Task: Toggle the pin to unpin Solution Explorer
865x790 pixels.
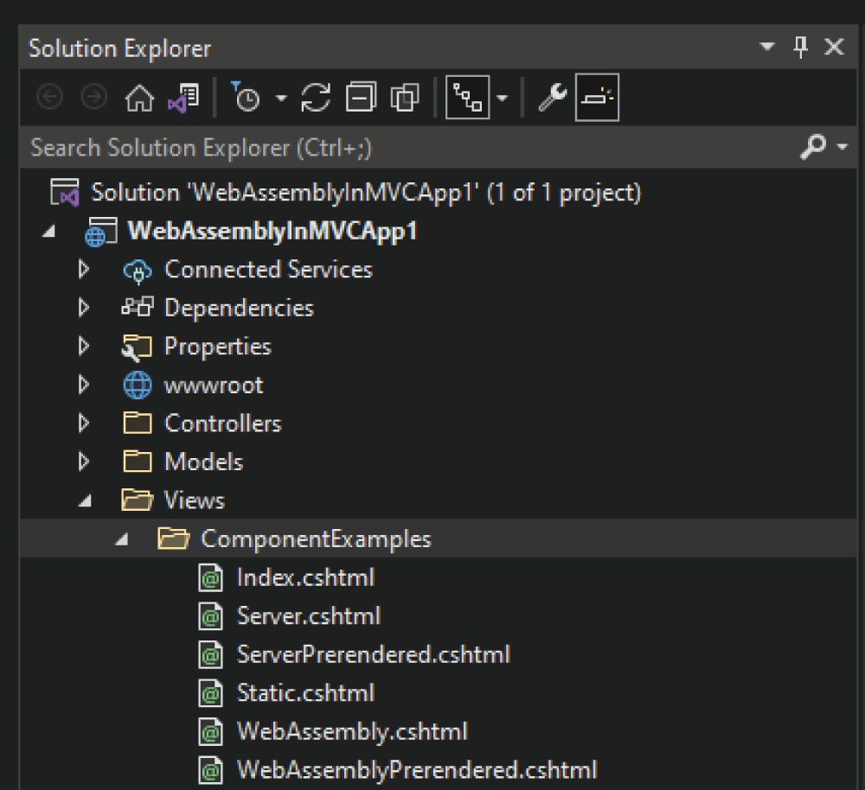Action: click(x=800, y=48)
